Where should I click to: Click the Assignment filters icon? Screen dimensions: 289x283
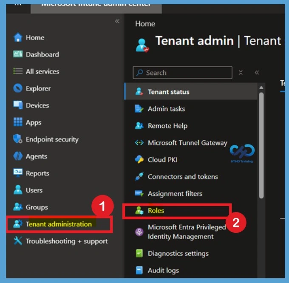coord(139,193)
